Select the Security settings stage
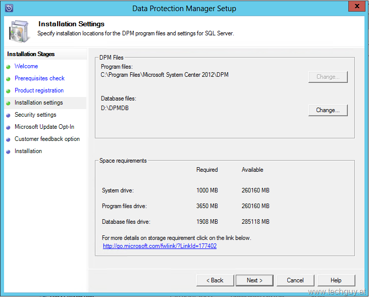 (35, 115)
